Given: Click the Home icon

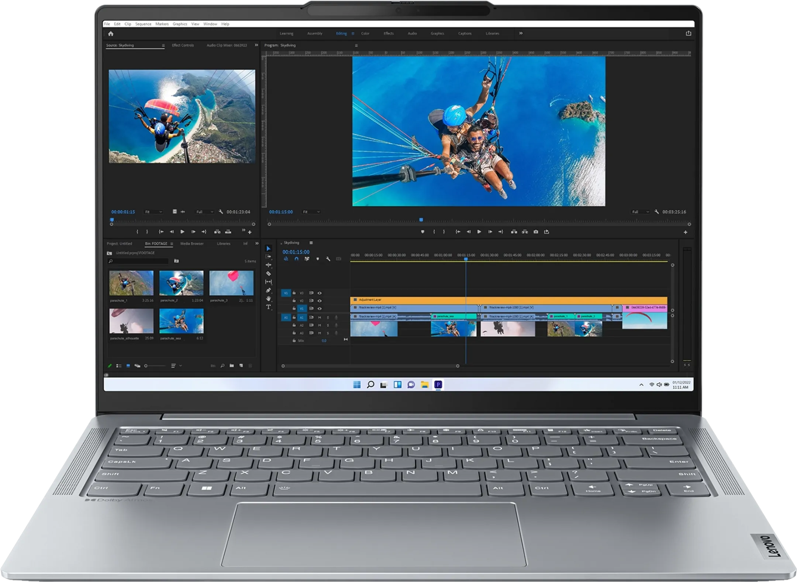Looking at the screenshot, I should click(111, 34).
